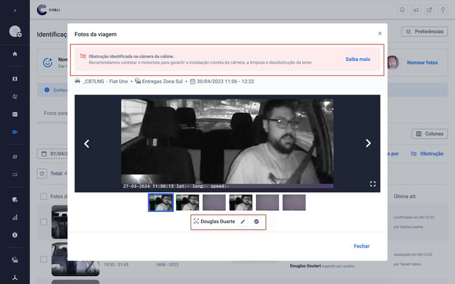The height and width of the screenshot is (284, 455).
Task: Open the UKM - 0323 row photo thumbnail
Action: 75,260
